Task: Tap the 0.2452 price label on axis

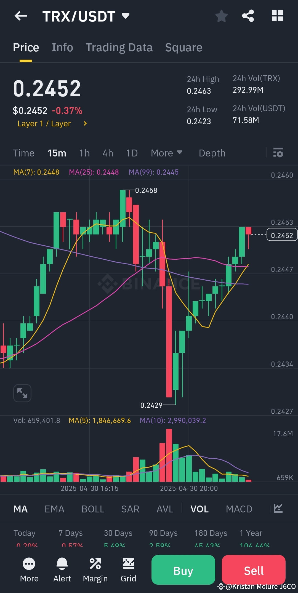Action: pos(282,235)
